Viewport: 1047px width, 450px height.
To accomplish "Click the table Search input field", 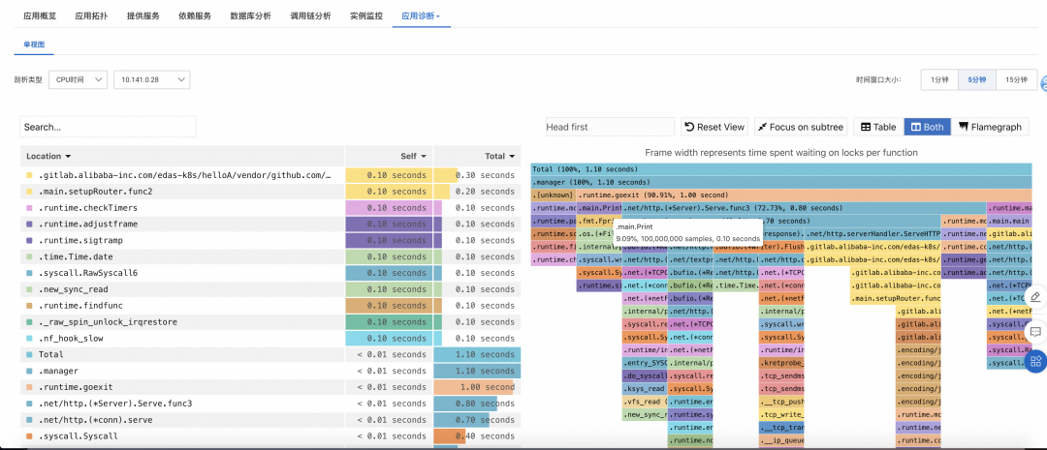I will coord(108,127).
